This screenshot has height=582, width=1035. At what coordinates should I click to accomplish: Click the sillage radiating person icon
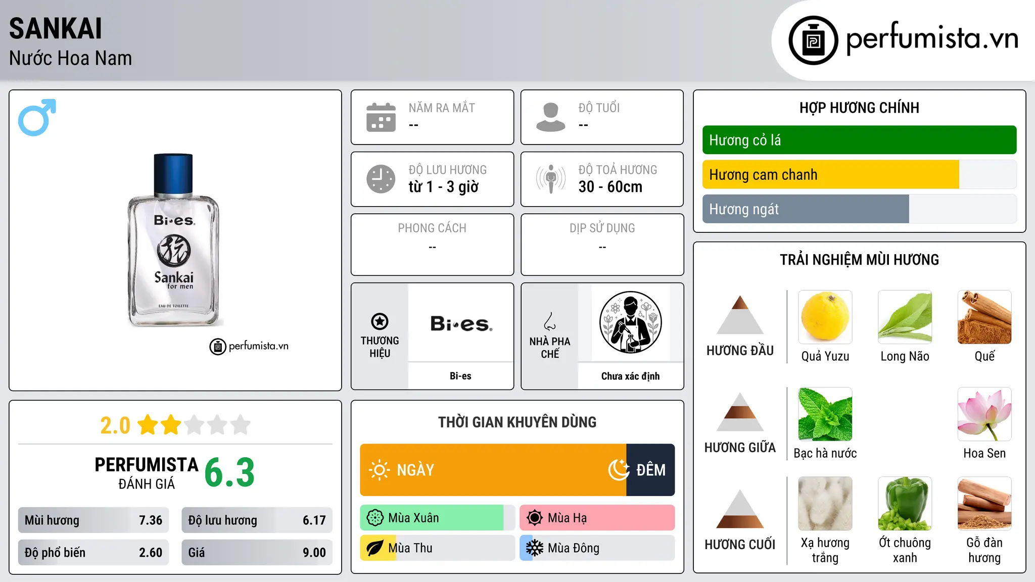tap(551, 179)
